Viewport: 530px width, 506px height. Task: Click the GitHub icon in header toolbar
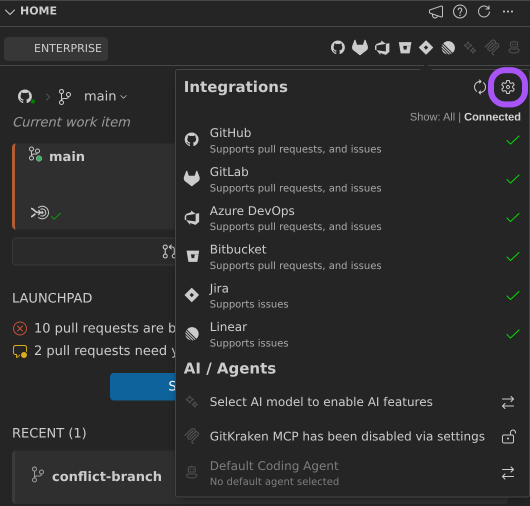(338, 47)
